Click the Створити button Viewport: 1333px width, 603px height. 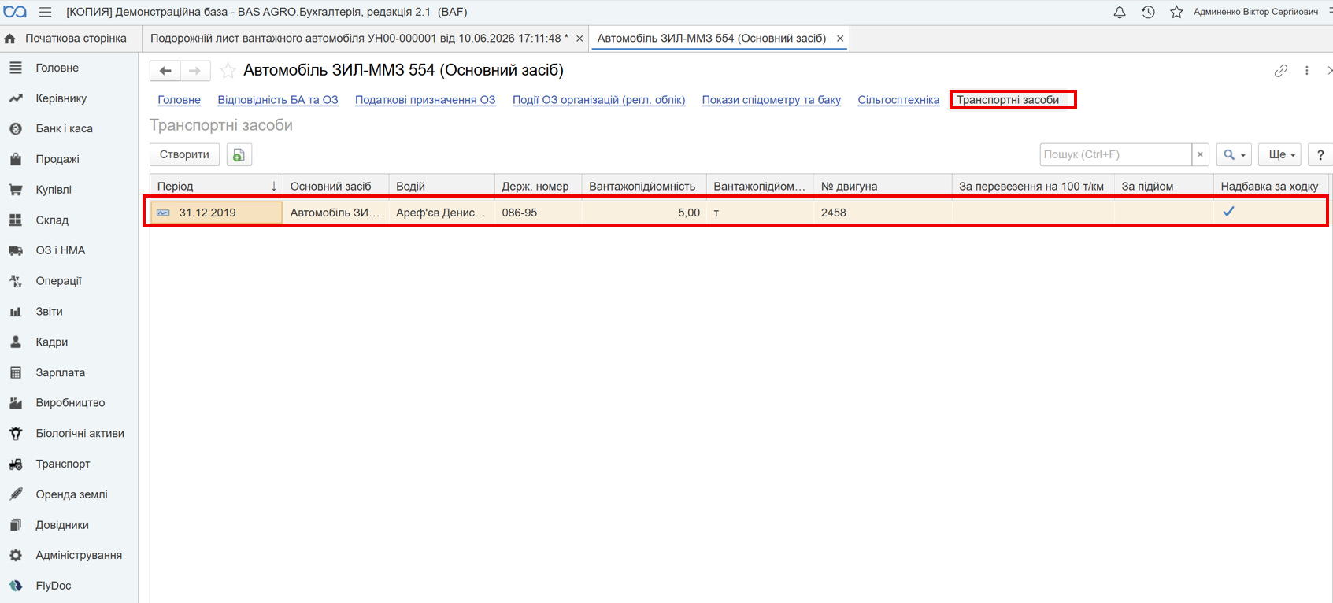pos(184,155)
